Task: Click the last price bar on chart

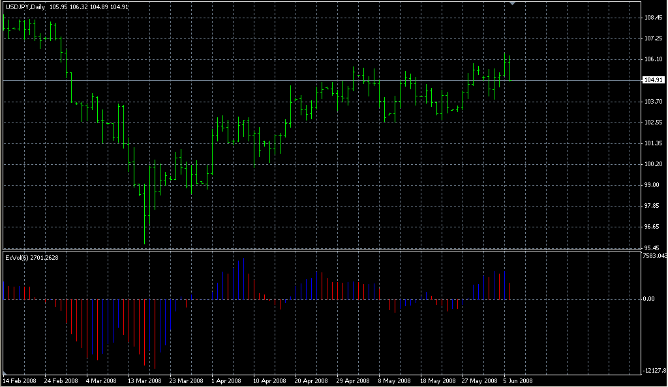Action: coord(509,68)
